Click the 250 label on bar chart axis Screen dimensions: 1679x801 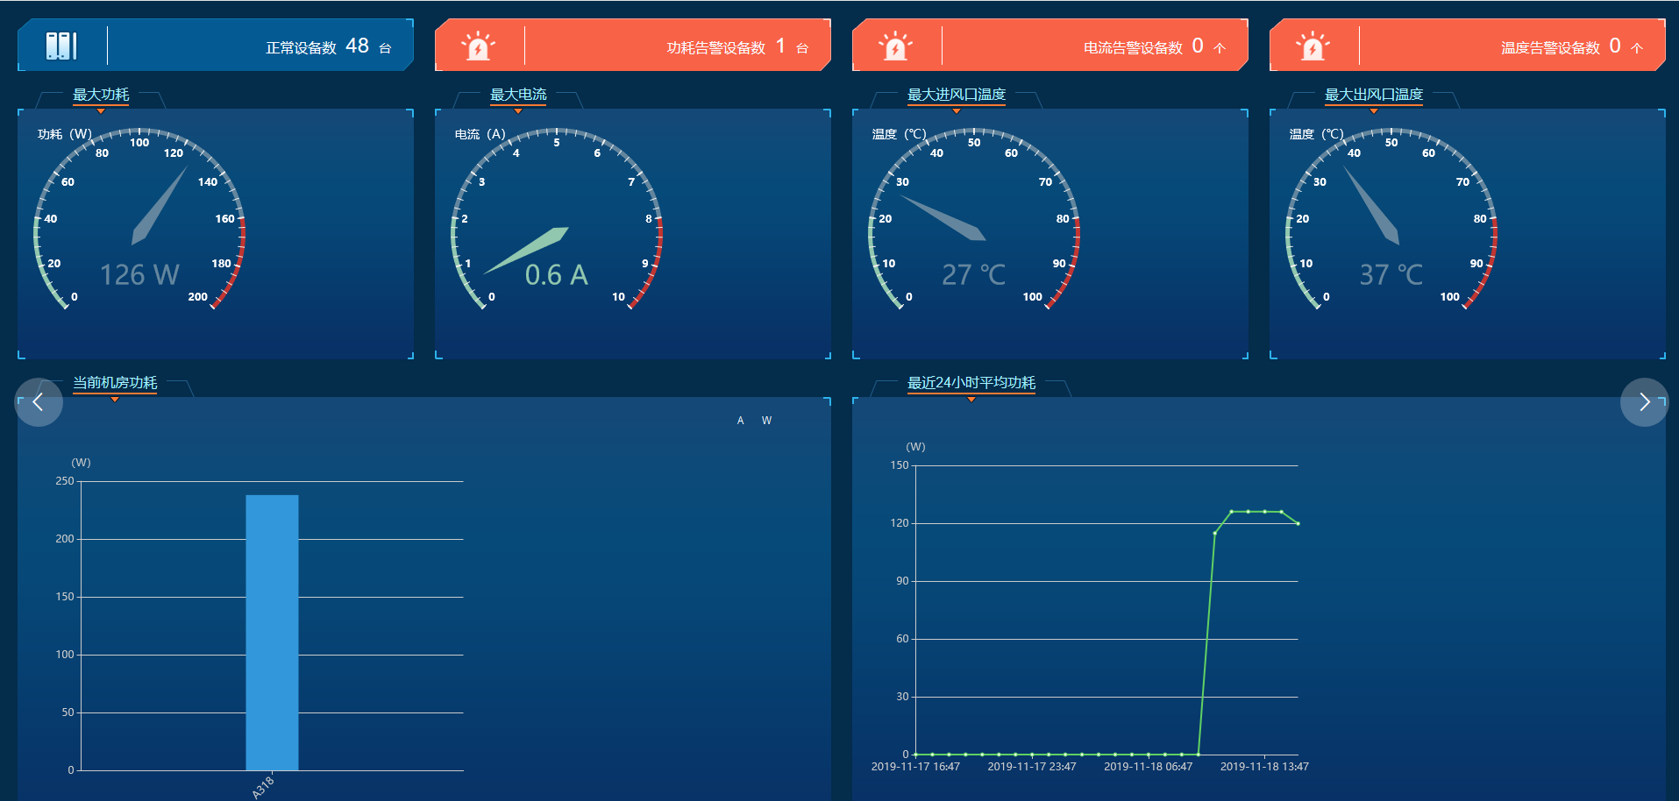coord(65,481)
